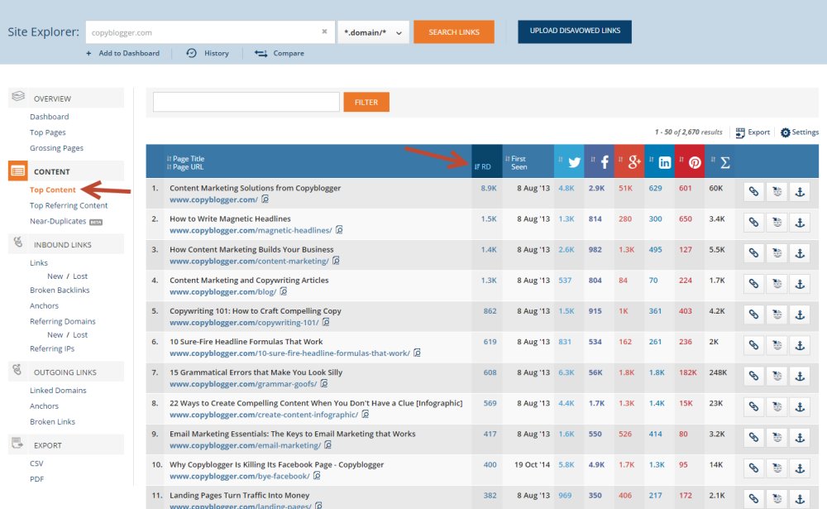Click the Content section icon in sidebar

tap(18, 171)
